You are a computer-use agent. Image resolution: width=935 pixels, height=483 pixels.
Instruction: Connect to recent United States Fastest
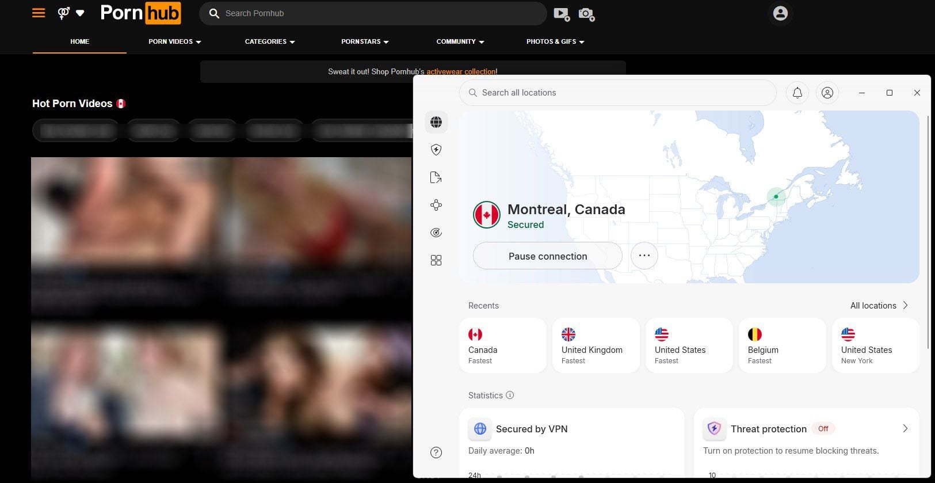689,345
